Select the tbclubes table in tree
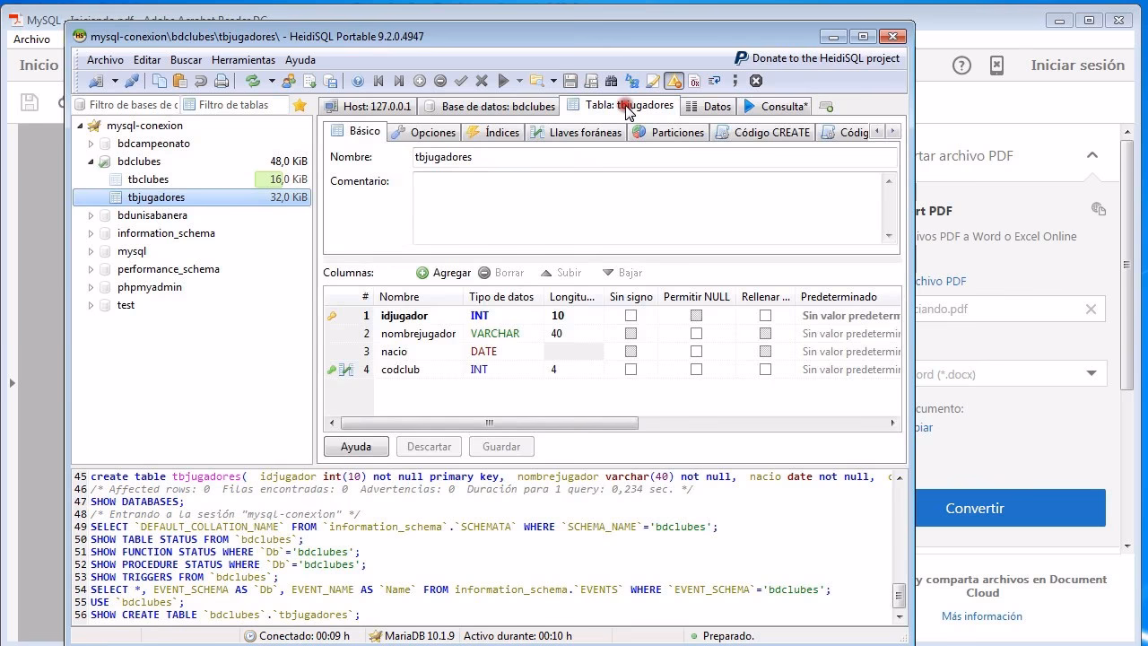The height and width of the screenshot is (646, 1148). (x=148, y=179)
